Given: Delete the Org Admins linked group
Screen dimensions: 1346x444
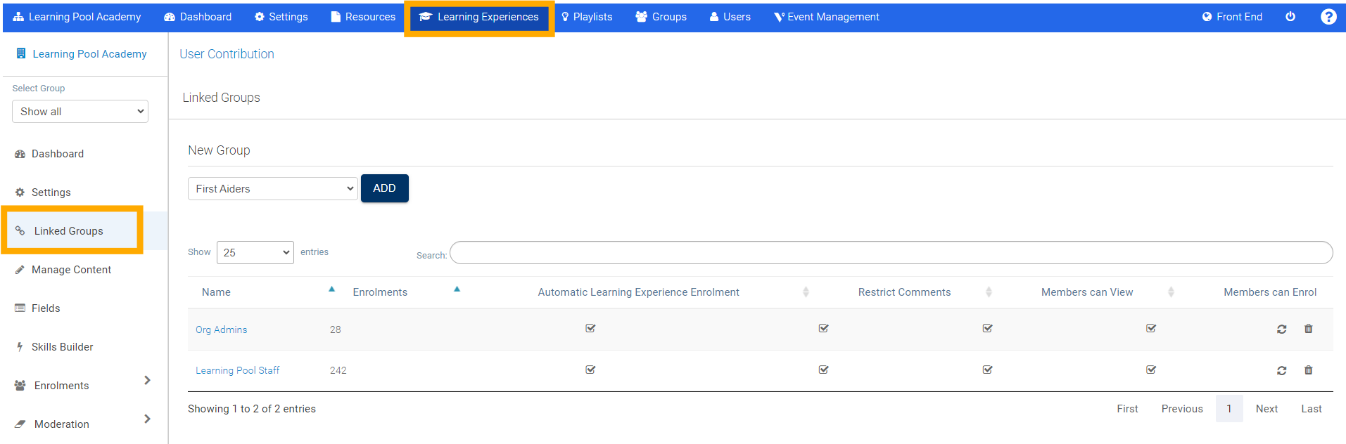Looking at the screenshot, I should pos(1308,329).
